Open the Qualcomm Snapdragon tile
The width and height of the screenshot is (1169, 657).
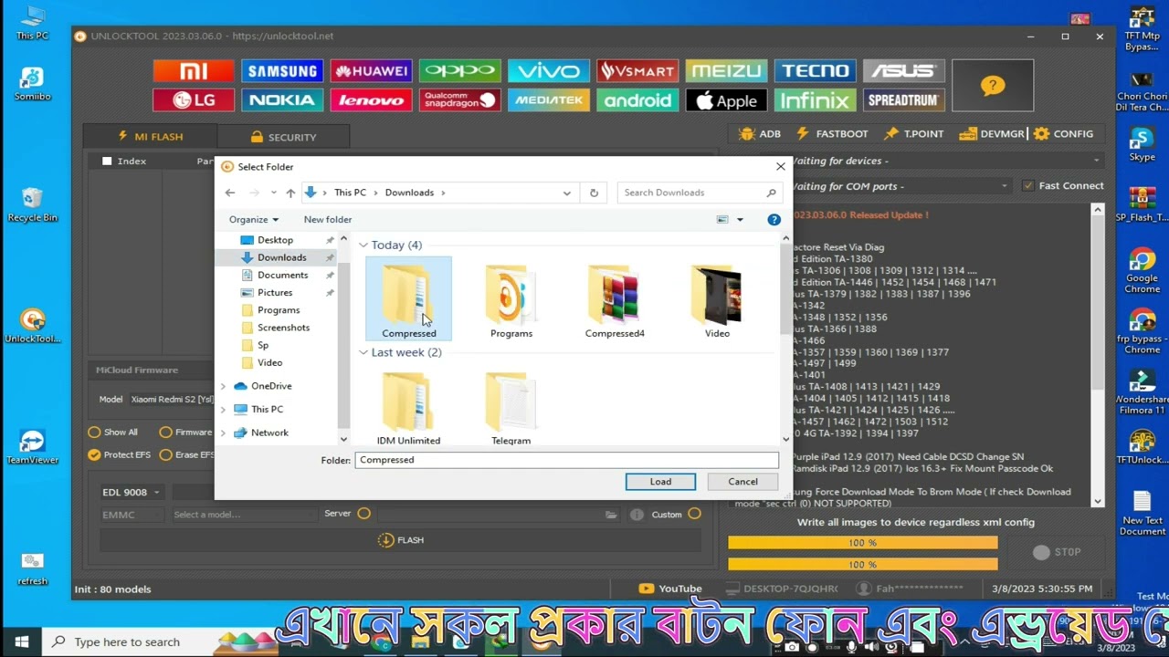(459, 100)
